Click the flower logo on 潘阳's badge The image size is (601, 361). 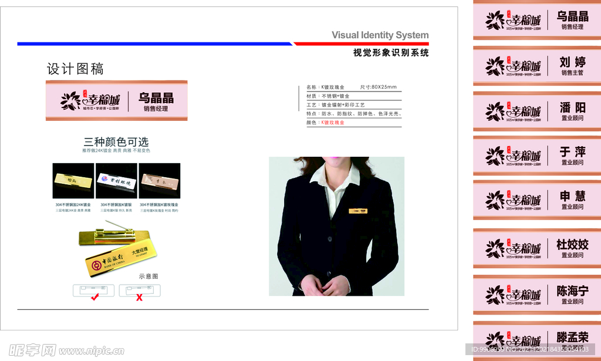495,111
